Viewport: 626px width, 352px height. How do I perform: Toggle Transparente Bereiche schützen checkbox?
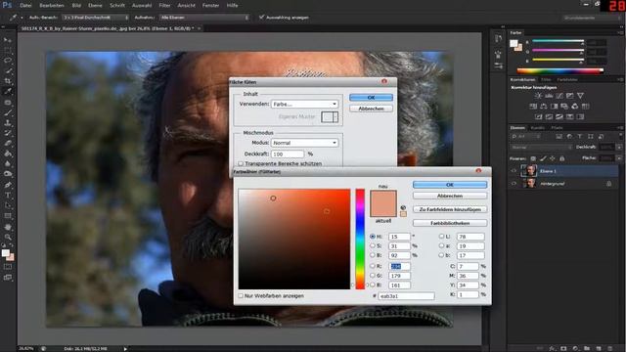tap(241, 163)
